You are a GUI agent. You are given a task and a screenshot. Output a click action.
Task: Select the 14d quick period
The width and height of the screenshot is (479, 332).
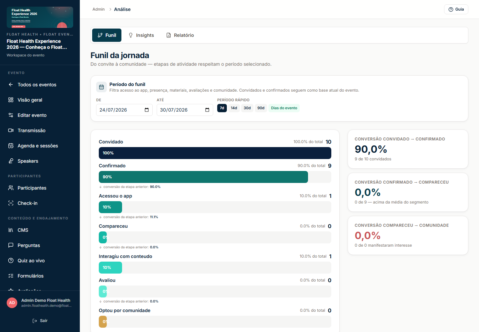pos(234,108)
